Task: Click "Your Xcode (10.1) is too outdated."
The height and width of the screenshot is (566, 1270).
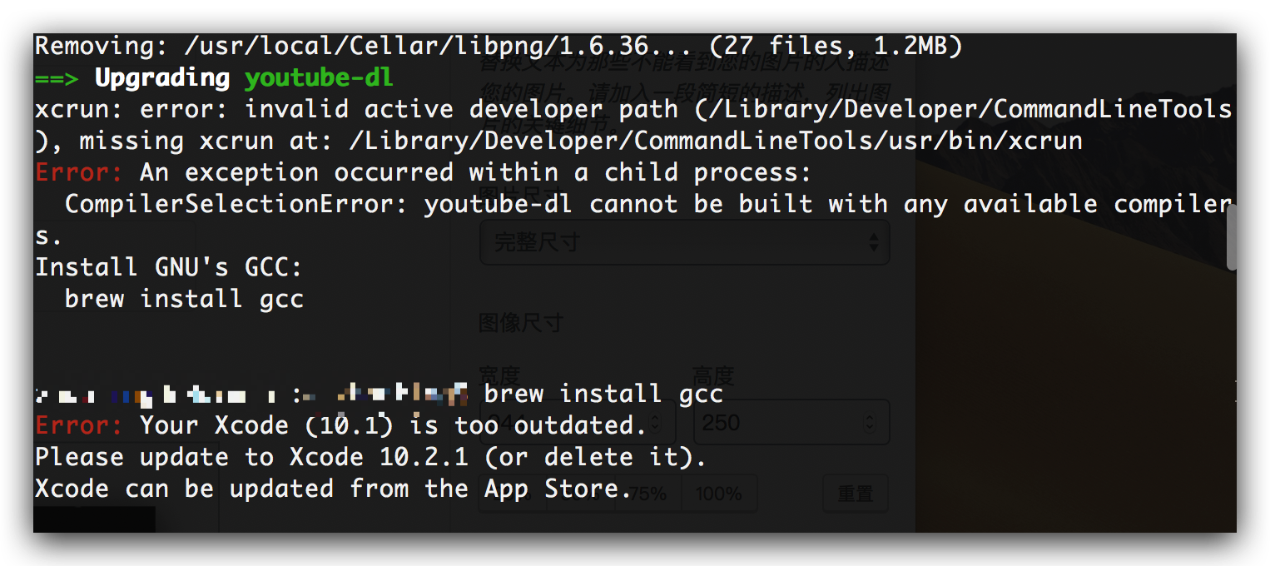Action: 394,425
